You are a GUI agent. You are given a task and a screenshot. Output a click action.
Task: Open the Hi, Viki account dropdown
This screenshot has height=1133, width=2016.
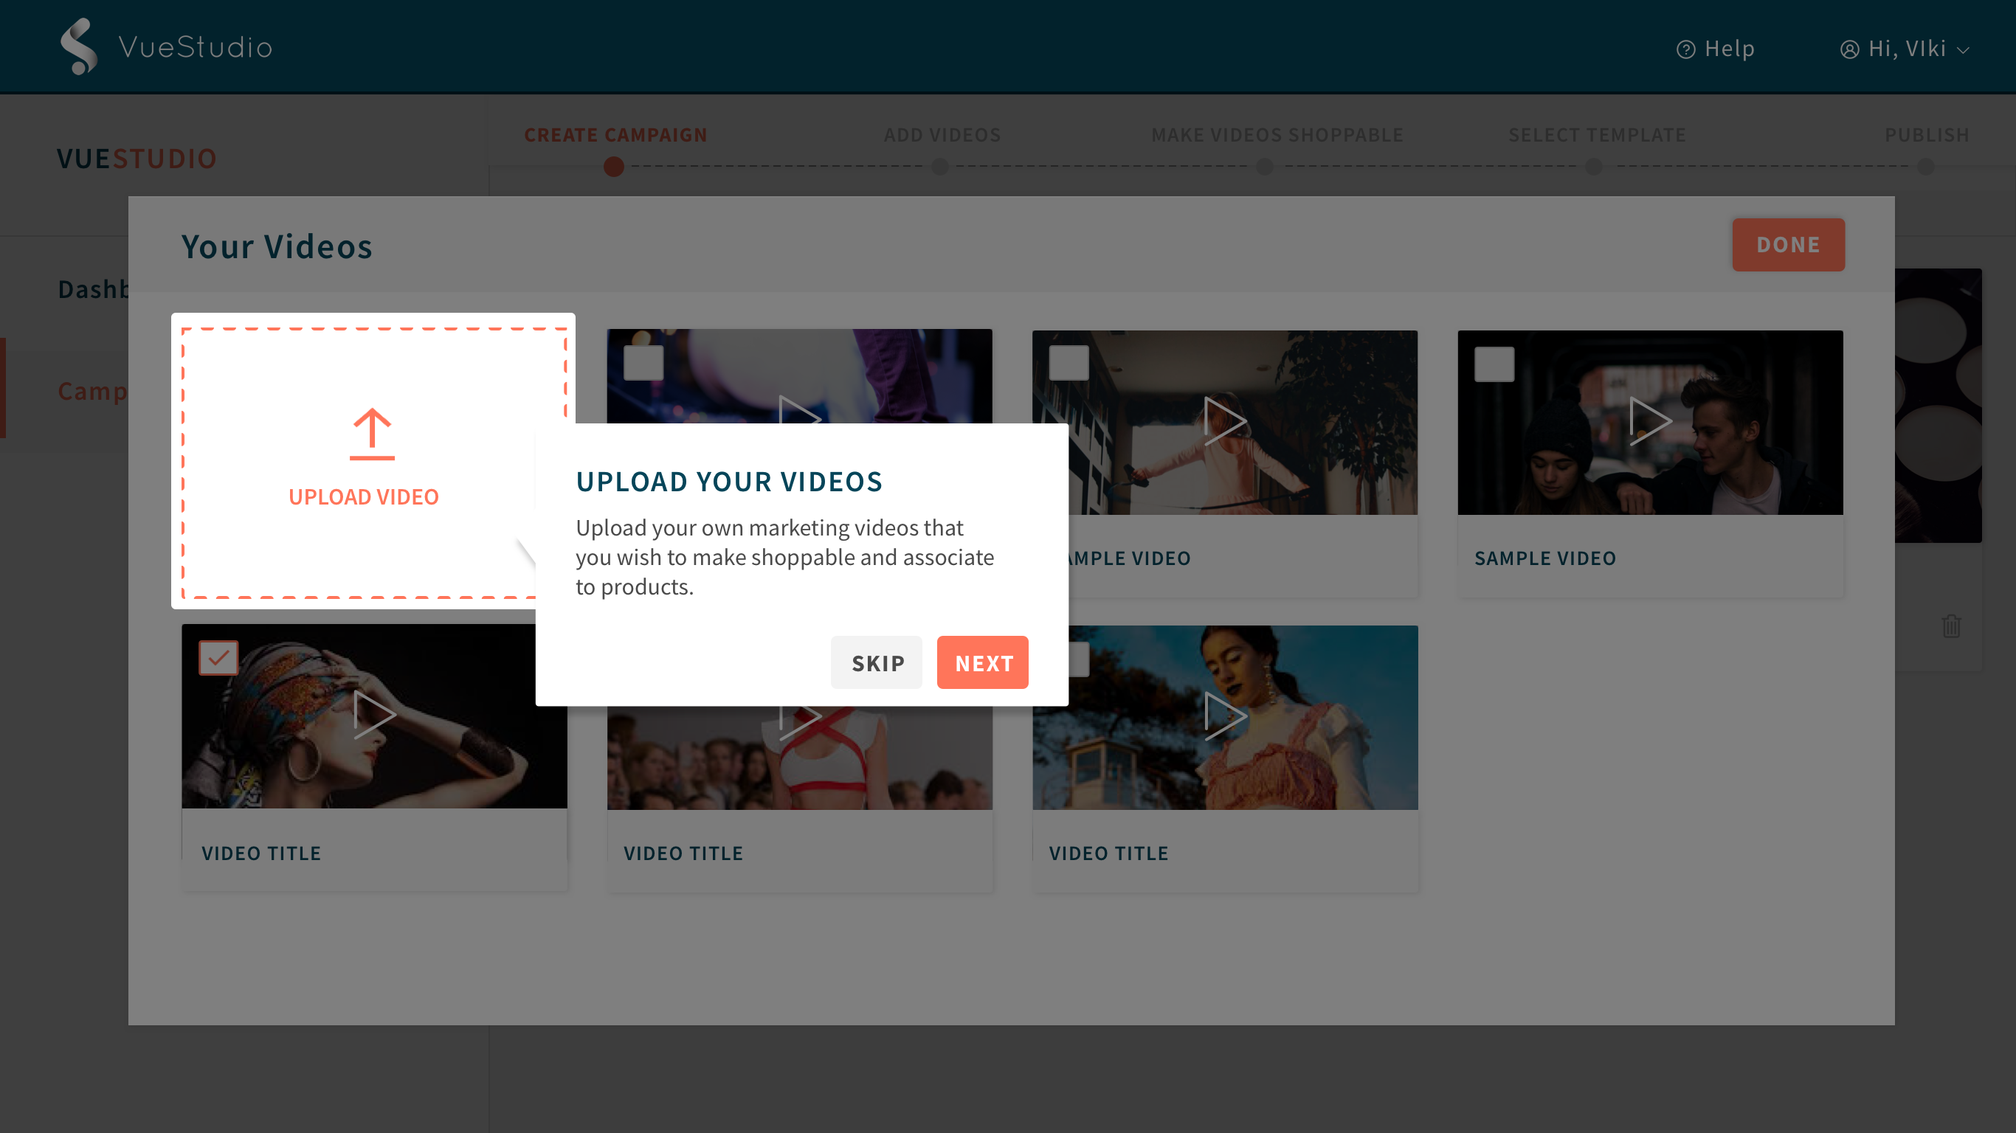tap(1904, 49)
